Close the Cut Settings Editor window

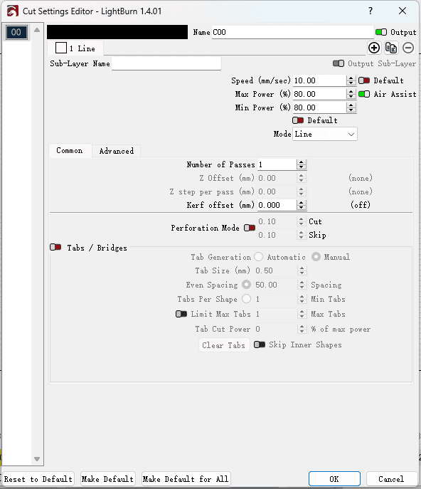[x=403, y=11]
